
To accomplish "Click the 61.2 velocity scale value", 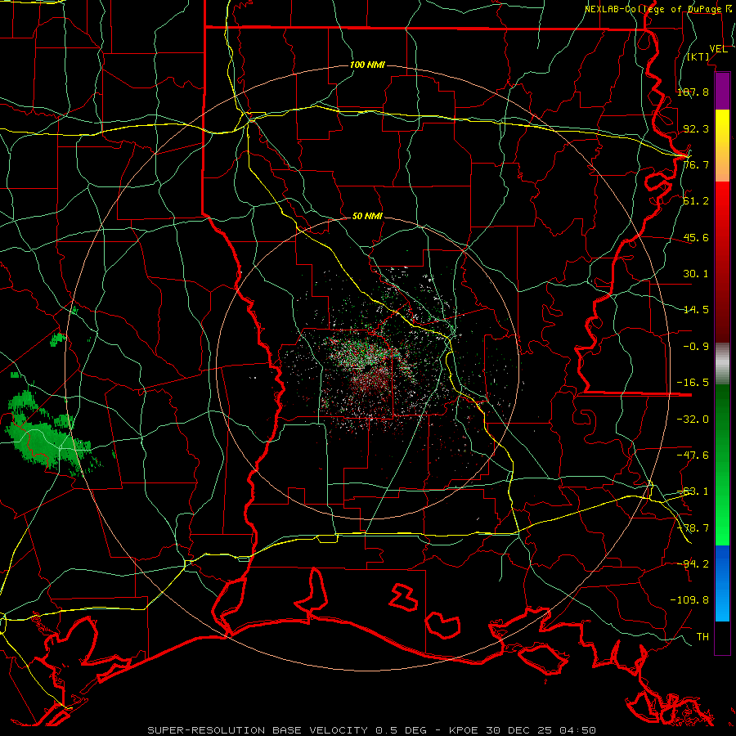I will pyautogui.click(x=696, y=201).
